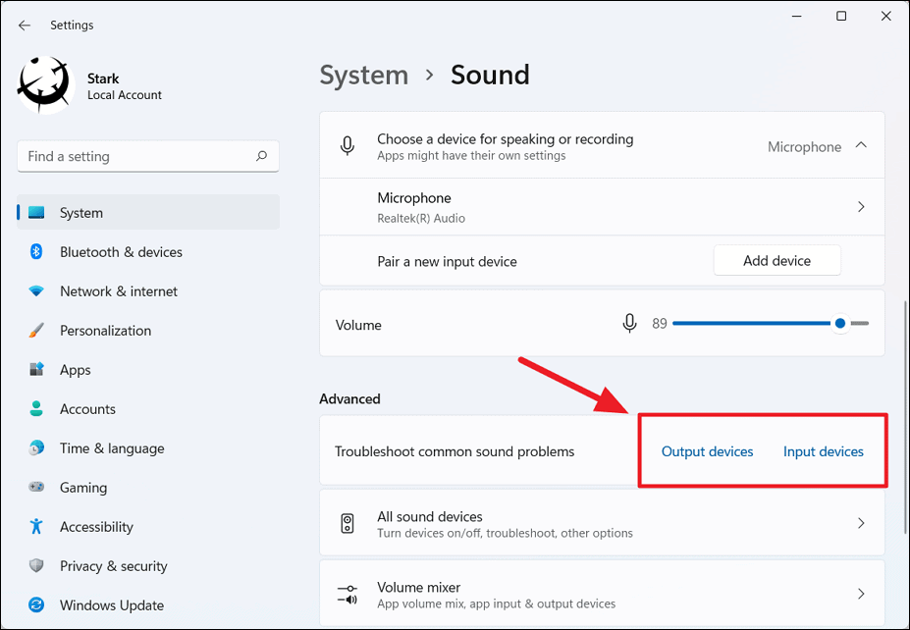Open Personalization via its paintbrush icon
The image size is (910, 630).
coord(37,331)
